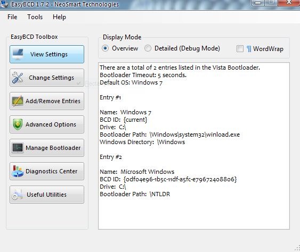Click the 'Default OS: Windows 7' line

pyautogui.click(x=131, y=82)
